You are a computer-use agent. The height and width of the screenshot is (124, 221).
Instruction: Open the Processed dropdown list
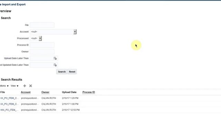[40, 38]
